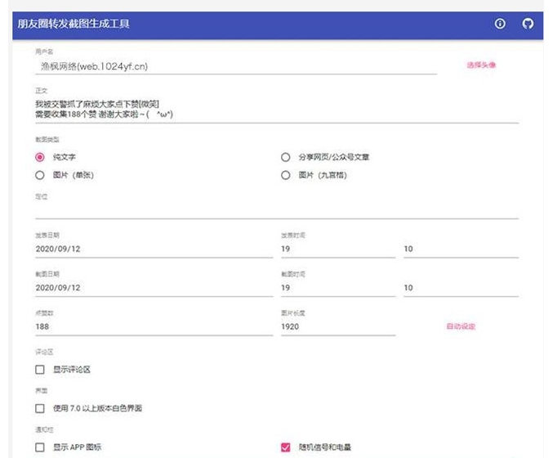This screenshot has height=458, width=553.
Task: Uncheck 随机信号和电量 checkbox
Action: [286, 447]
